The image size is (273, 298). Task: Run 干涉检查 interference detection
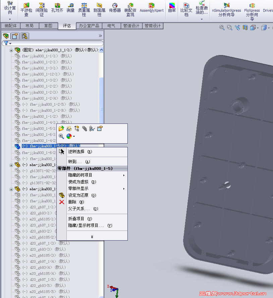pyautogui.click(x=26, y=9)
